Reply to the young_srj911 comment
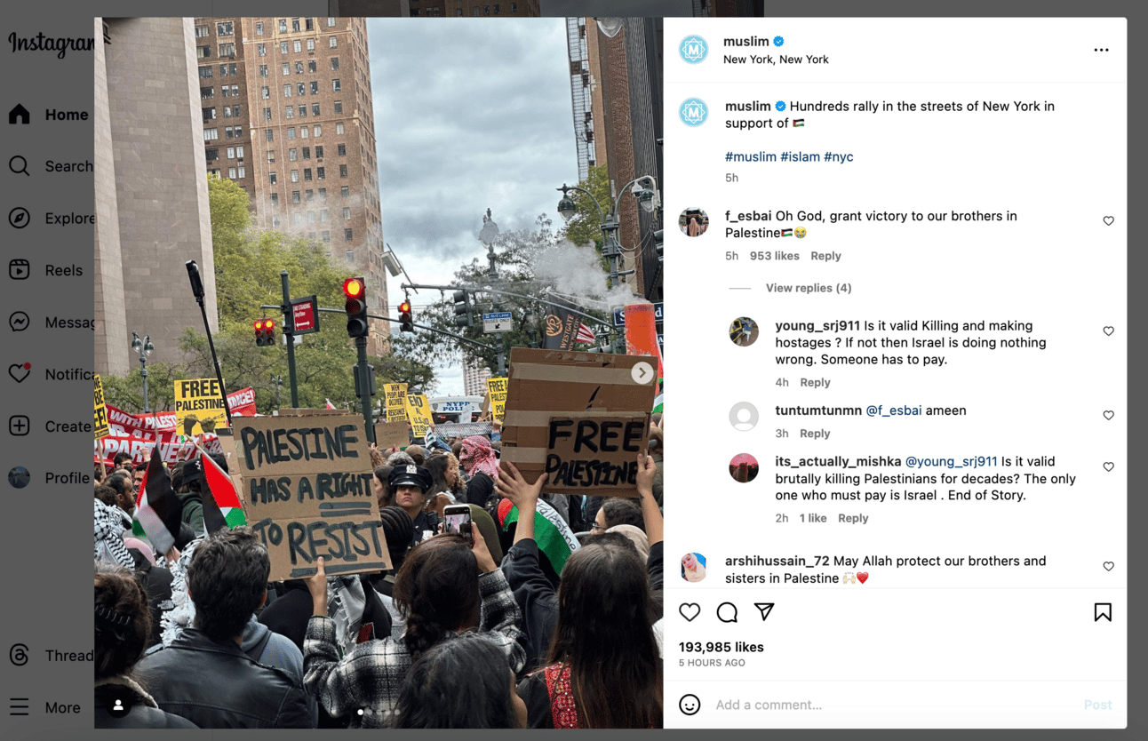 (x=815, y=382)
